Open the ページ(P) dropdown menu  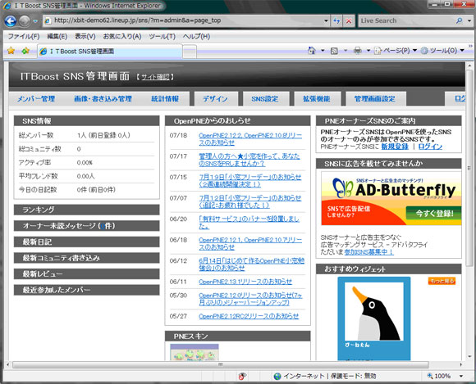[x=396, y=51]
